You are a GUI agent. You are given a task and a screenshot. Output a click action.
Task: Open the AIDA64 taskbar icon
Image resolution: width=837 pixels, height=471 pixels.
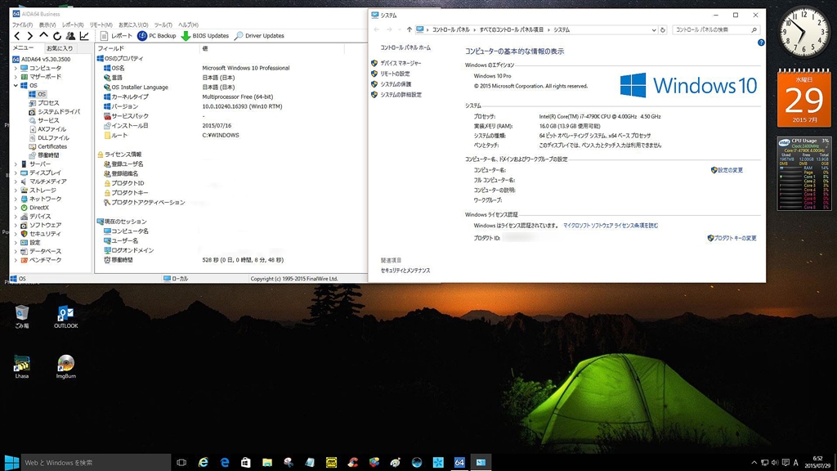pyautogui.click(x=459, y=463)
